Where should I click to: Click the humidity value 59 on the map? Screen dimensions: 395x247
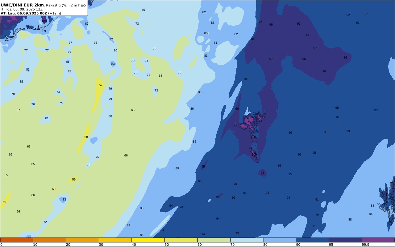(x=74, y=180)
